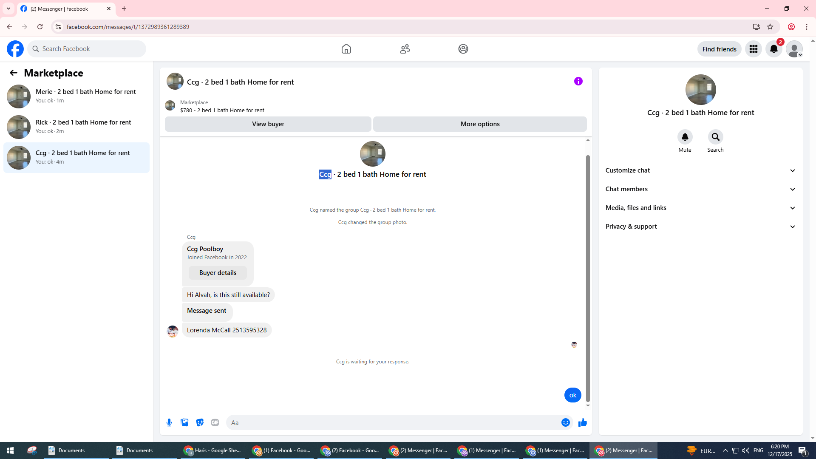Click the Buyer details button

click(218, 273)
